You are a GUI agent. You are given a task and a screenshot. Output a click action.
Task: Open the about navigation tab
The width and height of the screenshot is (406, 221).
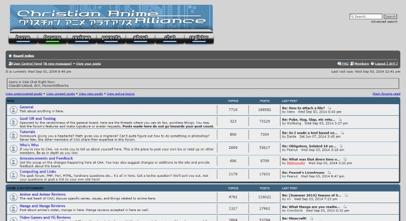pos(140,38)
